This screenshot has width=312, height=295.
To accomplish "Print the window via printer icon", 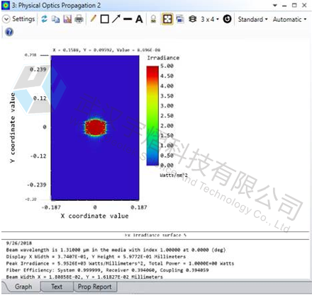I will [79, 19].
